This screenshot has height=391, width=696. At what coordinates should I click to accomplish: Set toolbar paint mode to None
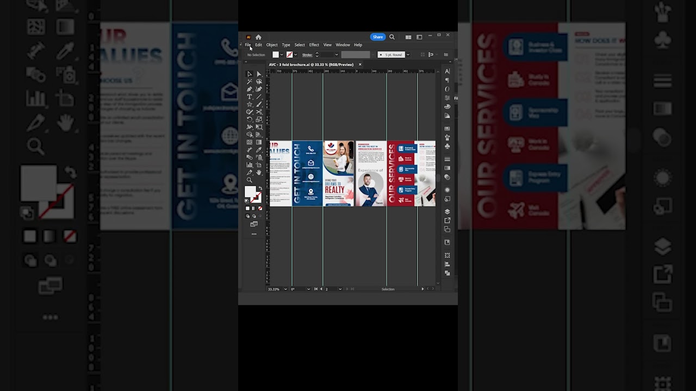coord(260,208)
